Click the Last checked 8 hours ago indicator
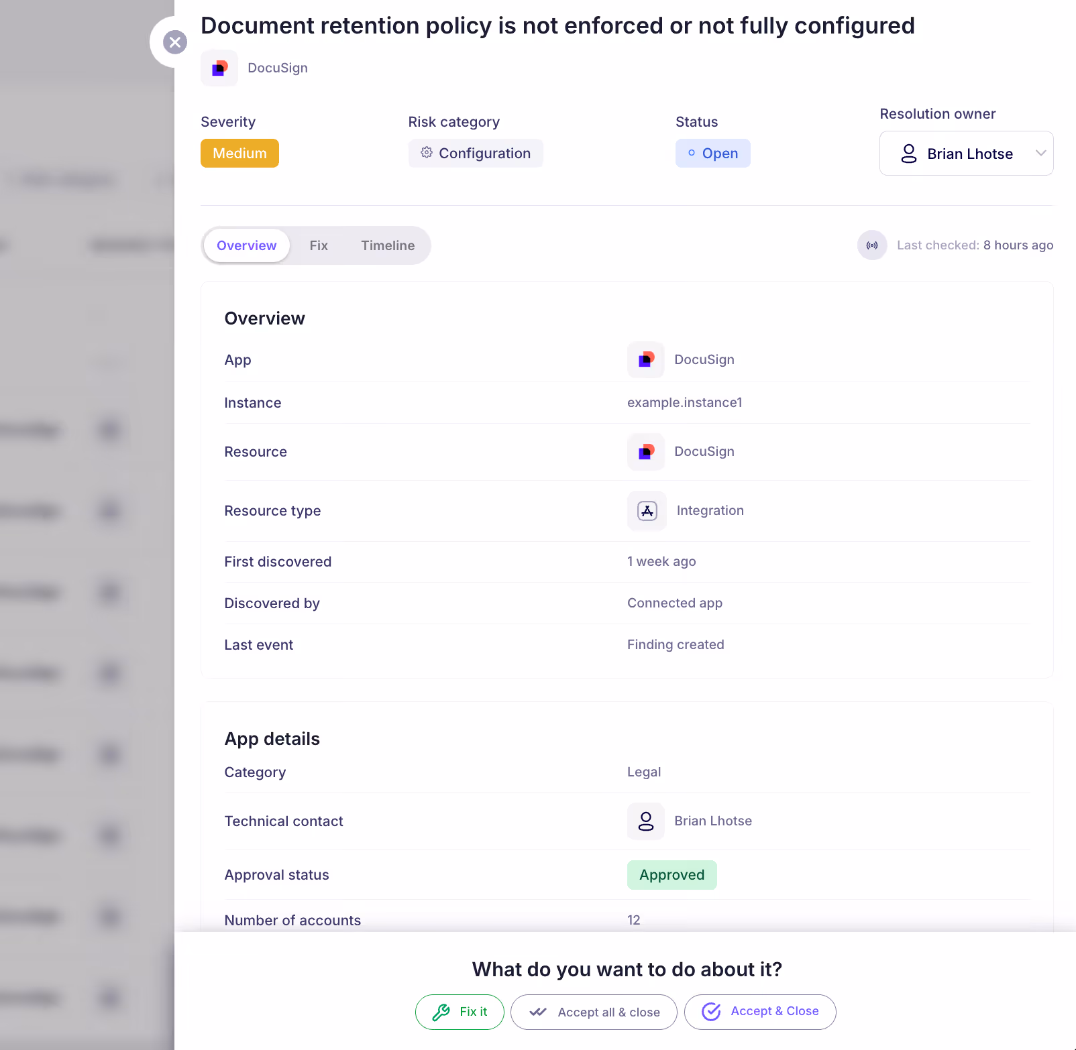The image size is (1076, 1050). 975,245
